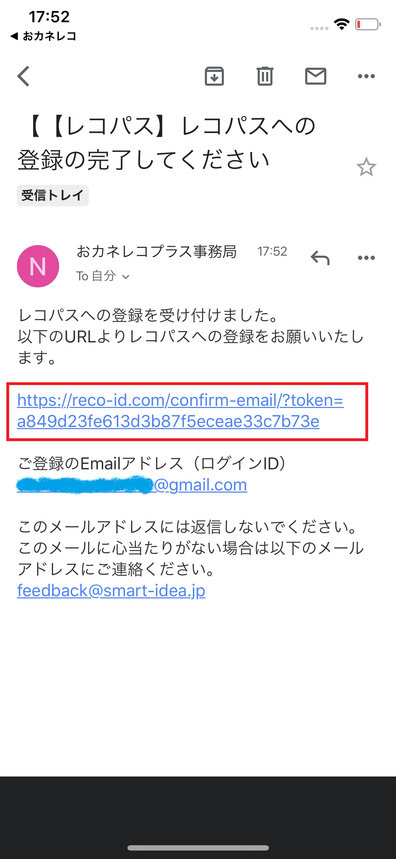Go back to the inbox list
Image resolution: width=396 pixels, height=859 pixels.
(x=24, y=76)
